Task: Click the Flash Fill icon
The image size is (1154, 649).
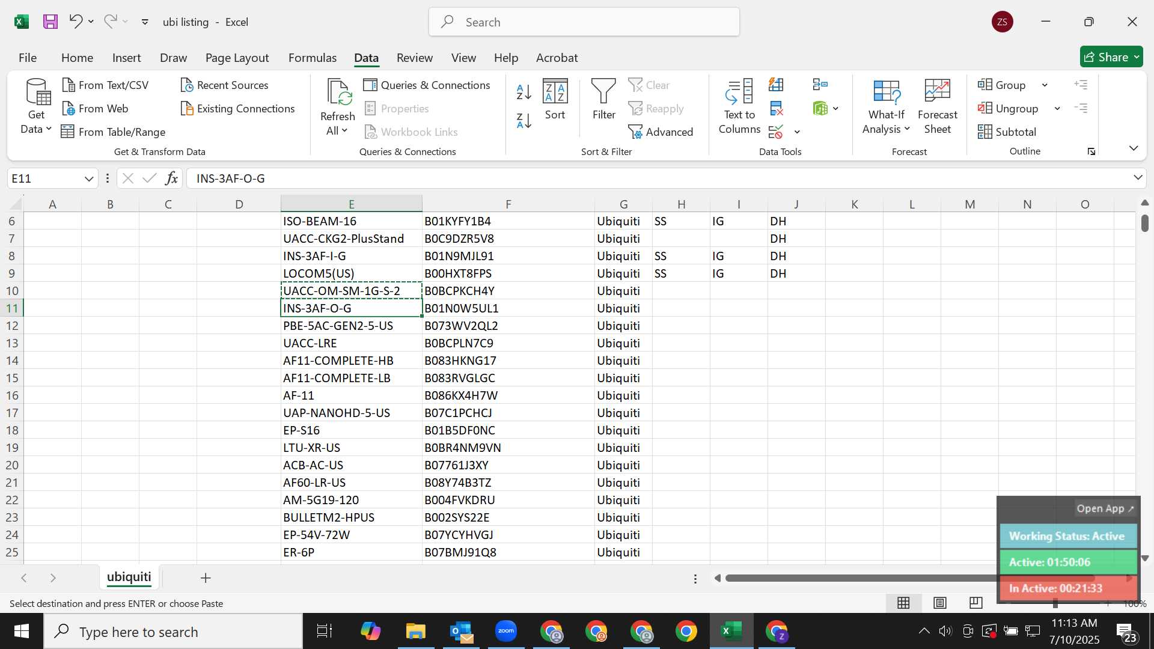Action: (x=776, y=85)
